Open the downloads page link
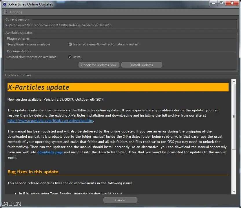Screen dimensions: 241x208 (x=50, y=152)
